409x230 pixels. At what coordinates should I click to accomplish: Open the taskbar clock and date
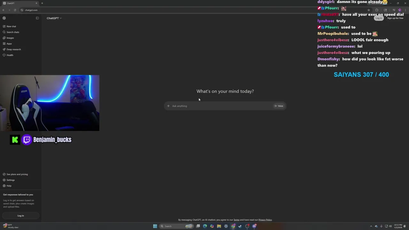[398, 226]
